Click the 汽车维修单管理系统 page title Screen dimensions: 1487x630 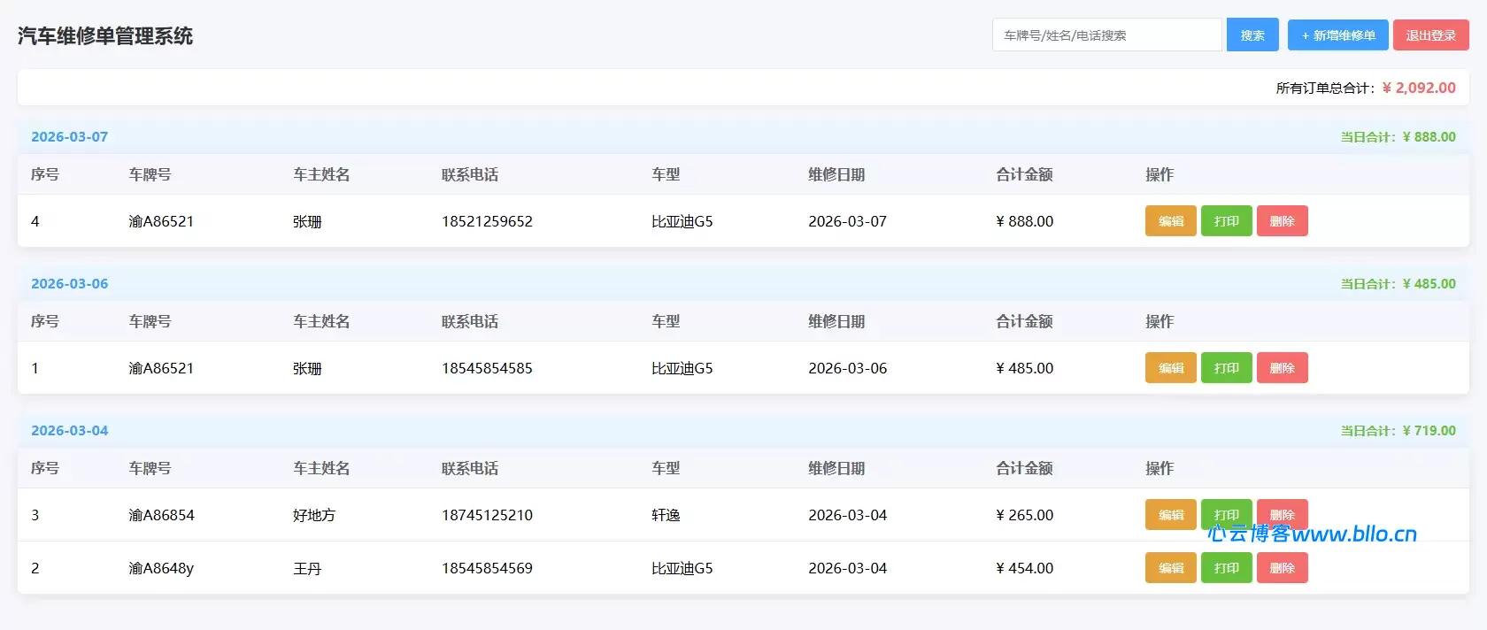105,36
